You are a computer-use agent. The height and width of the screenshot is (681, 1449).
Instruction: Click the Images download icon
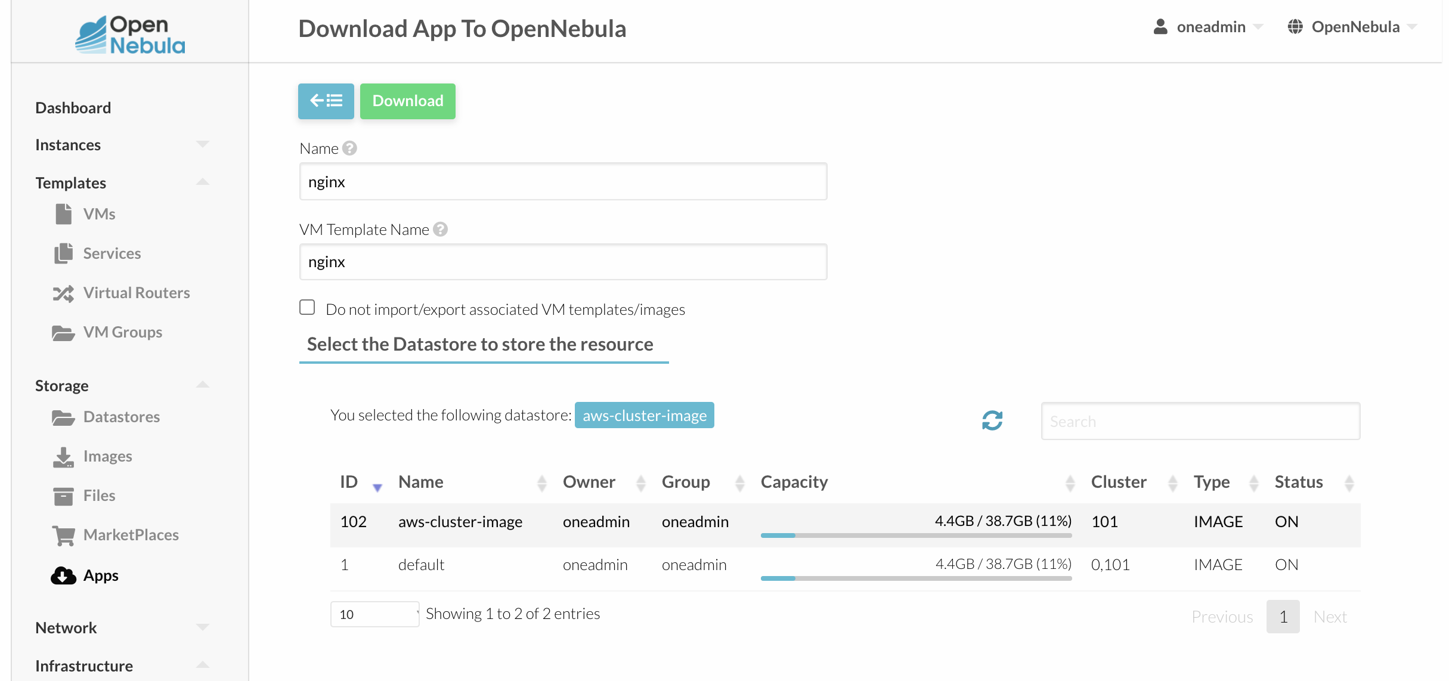coord(63,457)
